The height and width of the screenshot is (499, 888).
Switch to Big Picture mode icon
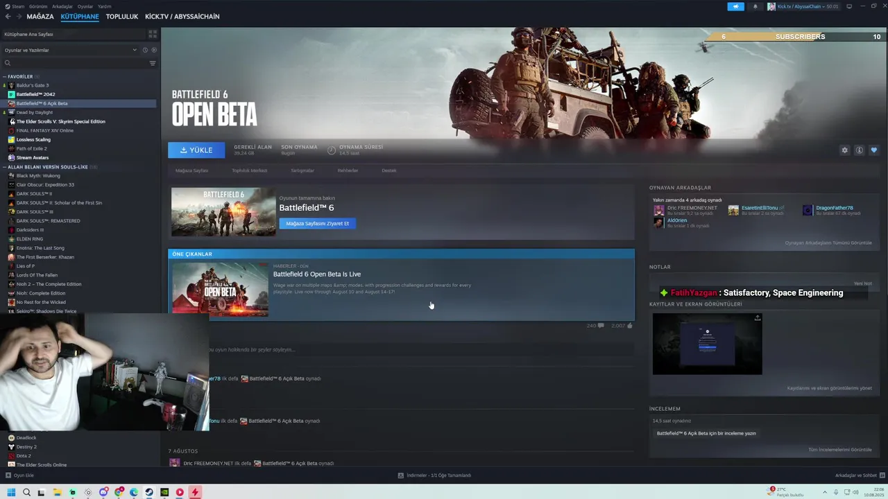pos(849,6)
